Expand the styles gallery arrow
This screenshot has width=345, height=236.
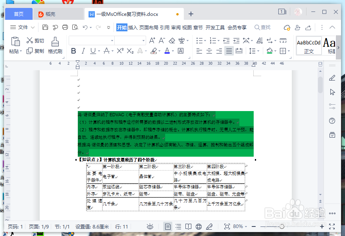click(338, 48)
